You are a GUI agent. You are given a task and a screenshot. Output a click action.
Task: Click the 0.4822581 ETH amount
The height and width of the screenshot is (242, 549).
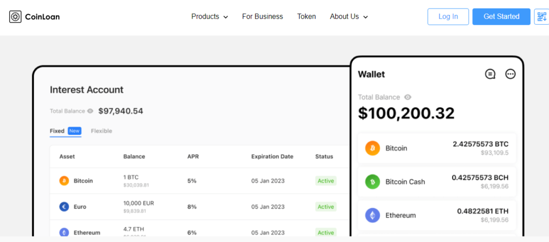tap(483, 211)
